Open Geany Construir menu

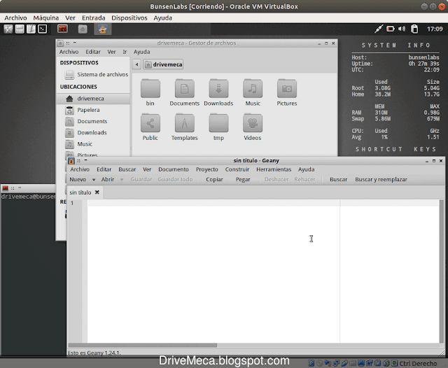[237, 169]
